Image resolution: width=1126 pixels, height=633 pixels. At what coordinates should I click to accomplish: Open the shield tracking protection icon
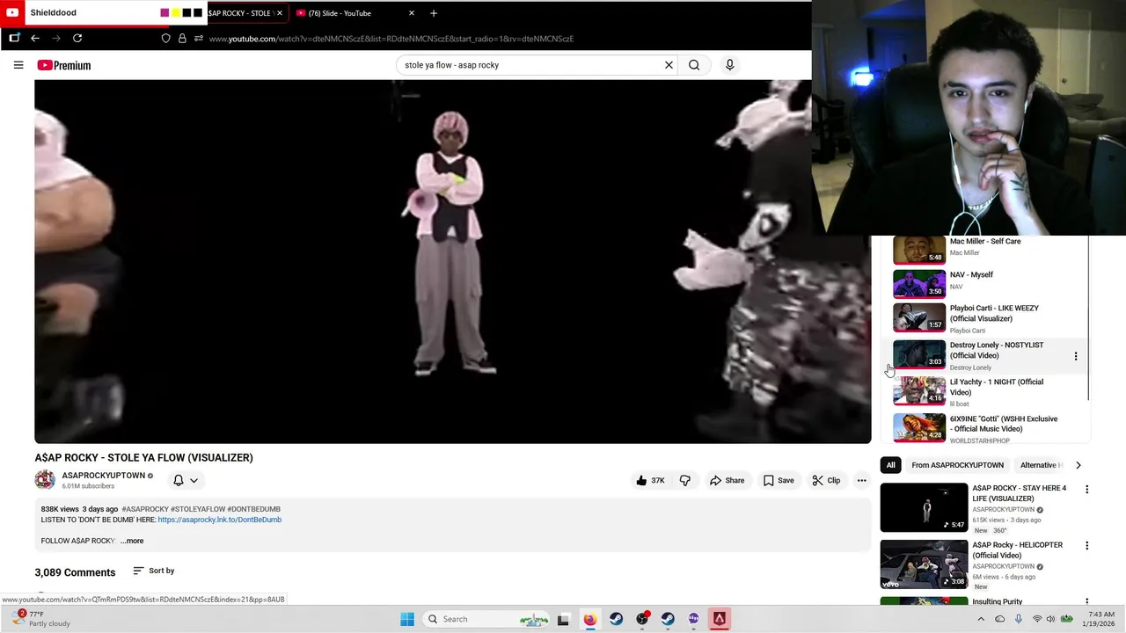coord(165,39)
